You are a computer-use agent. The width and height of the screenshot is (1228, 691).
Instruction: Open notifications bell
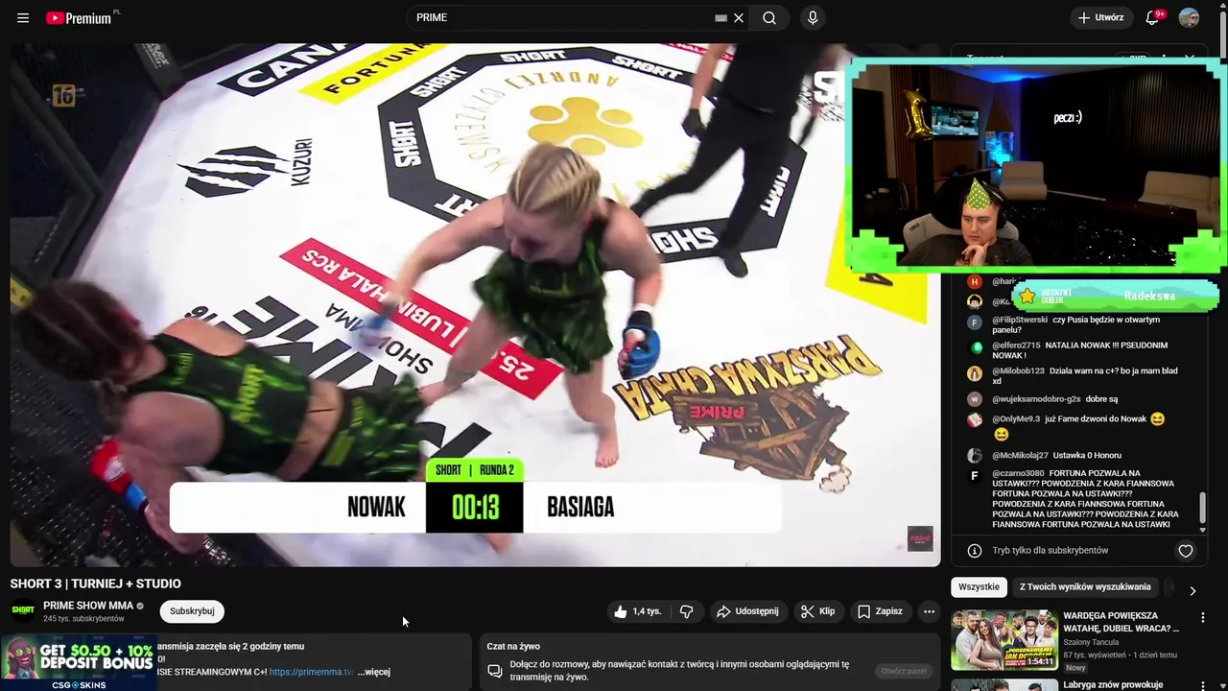click(1153, 17)
